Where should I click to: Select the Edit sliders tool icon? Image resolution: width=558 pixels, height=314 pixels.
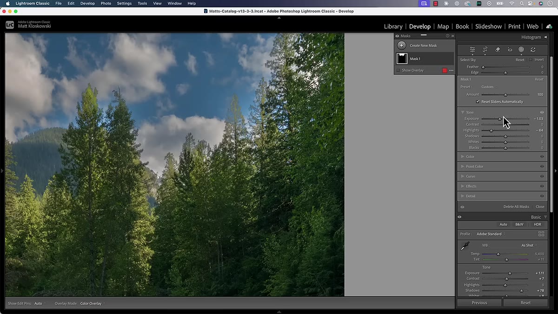[x=472, y=50]
